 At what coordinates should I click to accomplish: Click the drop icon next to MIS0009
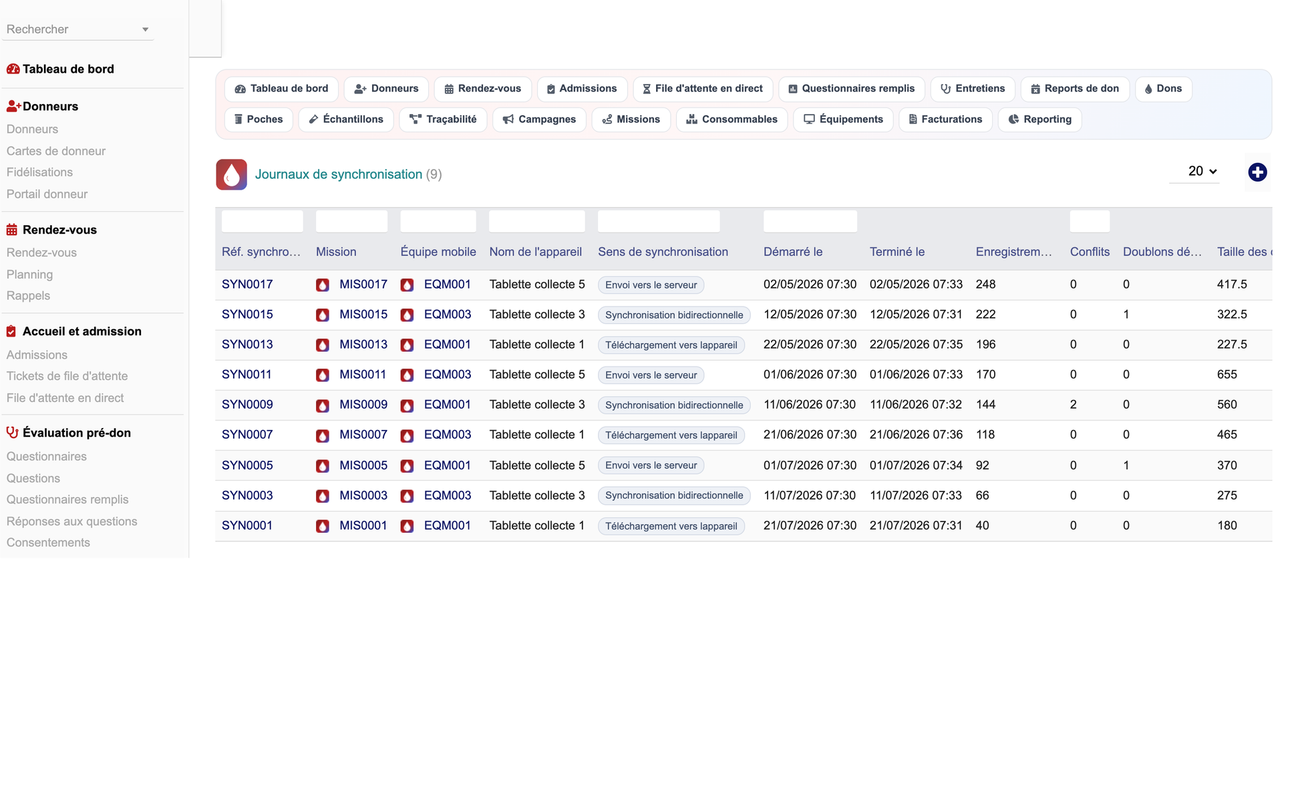pos(323,405)
